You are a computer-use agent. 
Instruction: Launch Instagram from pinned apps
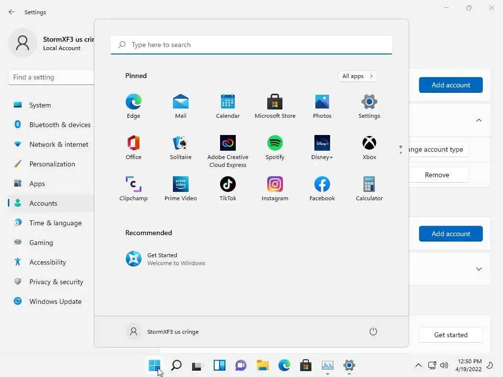275,189
